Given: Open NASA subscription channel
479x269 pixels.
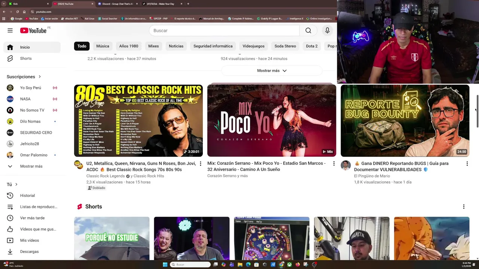Looking at the screenshot, I should coord(32,99).
